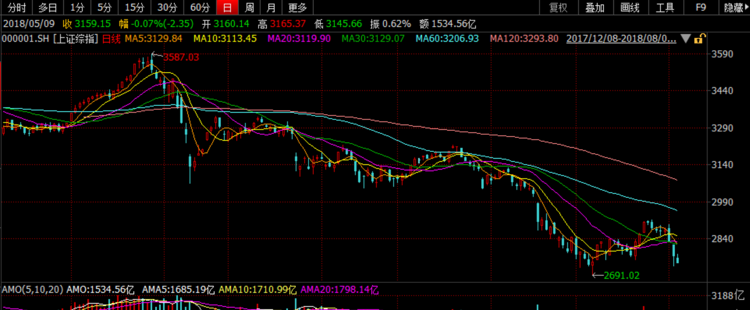This screenshot has height=310, width=750.
Task: Open the 画线 drawing tools
Action: (630, 7)
